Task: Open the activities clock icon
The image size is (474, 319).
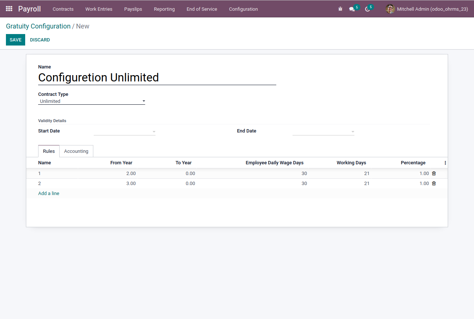Action: tap(367, 9)
